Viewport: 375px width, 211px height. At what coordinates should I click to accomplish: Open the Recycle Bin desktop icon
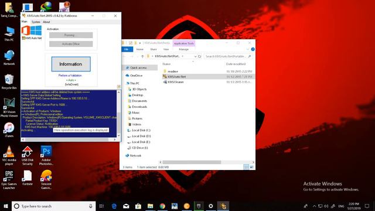click(9, 81)
